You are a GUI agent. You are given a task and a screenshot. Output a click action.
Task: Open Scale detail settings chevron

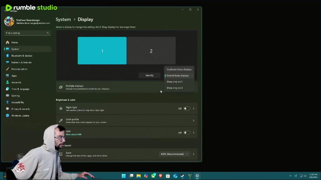[194, 154]
